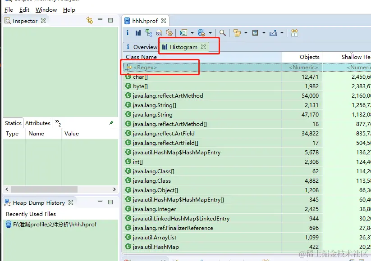Sort by the Objects column header

point(302,57)
